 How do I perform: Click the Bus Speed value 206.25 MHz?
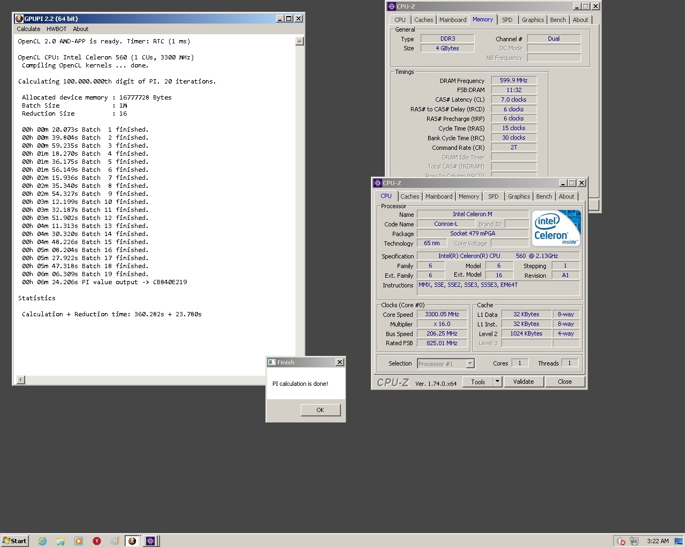pyautogui.click(x=442, y=334)
